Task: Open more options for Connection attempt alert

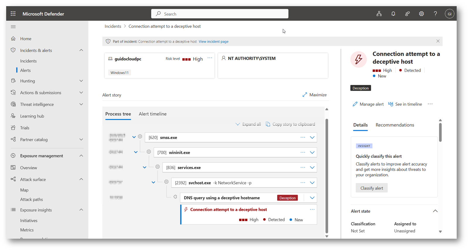Action: click(312, 209)
